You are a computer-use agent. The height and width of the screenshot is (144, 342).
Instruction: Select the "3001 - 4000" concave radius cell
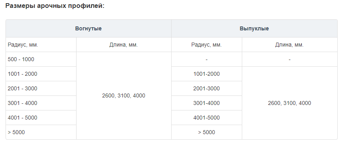[41, 103]
